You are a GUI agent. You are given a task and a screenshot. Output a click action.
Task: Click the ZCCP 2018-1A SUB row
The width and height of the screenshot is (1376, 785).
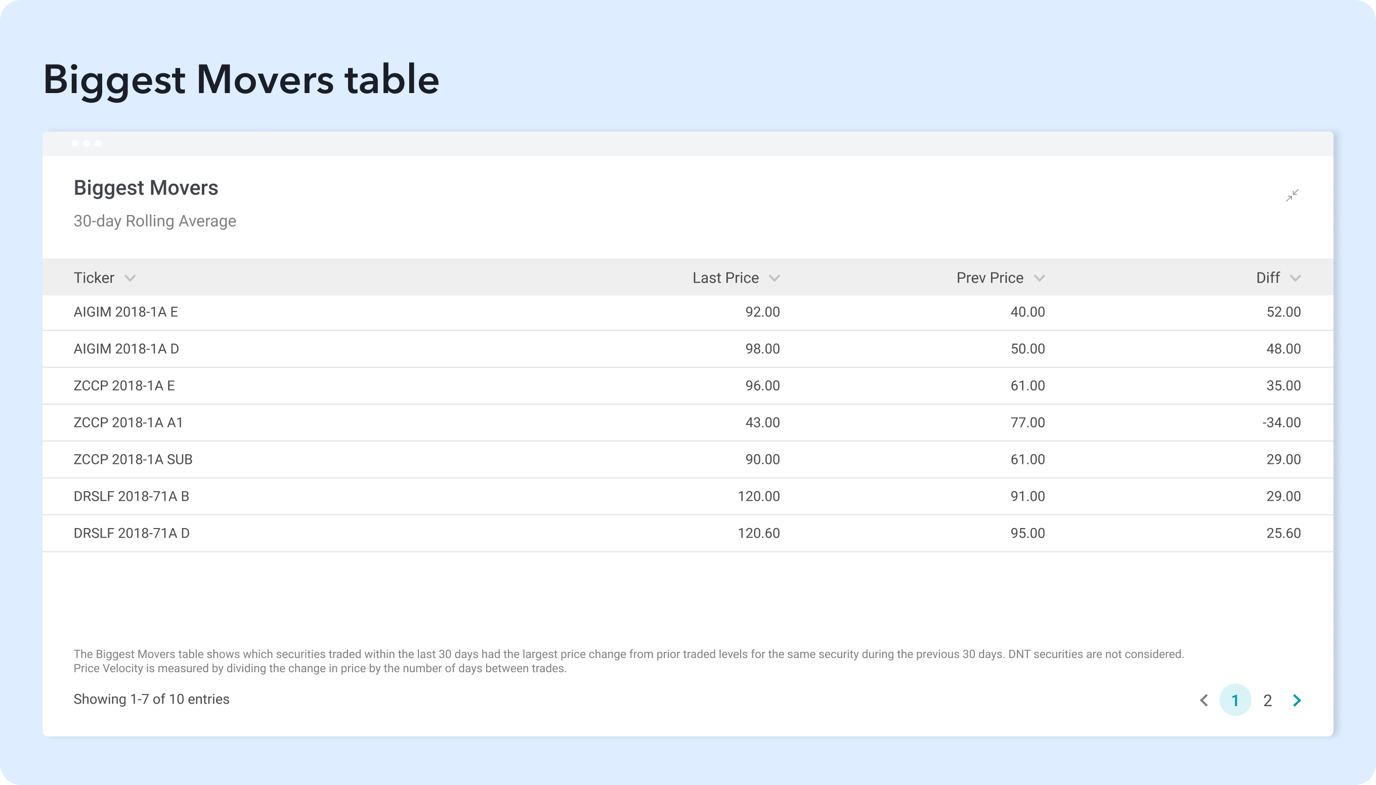[x=133, y=459]
